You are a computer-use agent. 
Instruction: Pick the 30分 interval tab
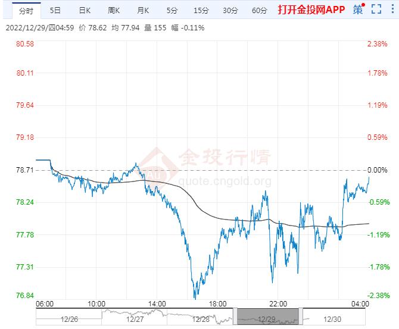[230, 10]
